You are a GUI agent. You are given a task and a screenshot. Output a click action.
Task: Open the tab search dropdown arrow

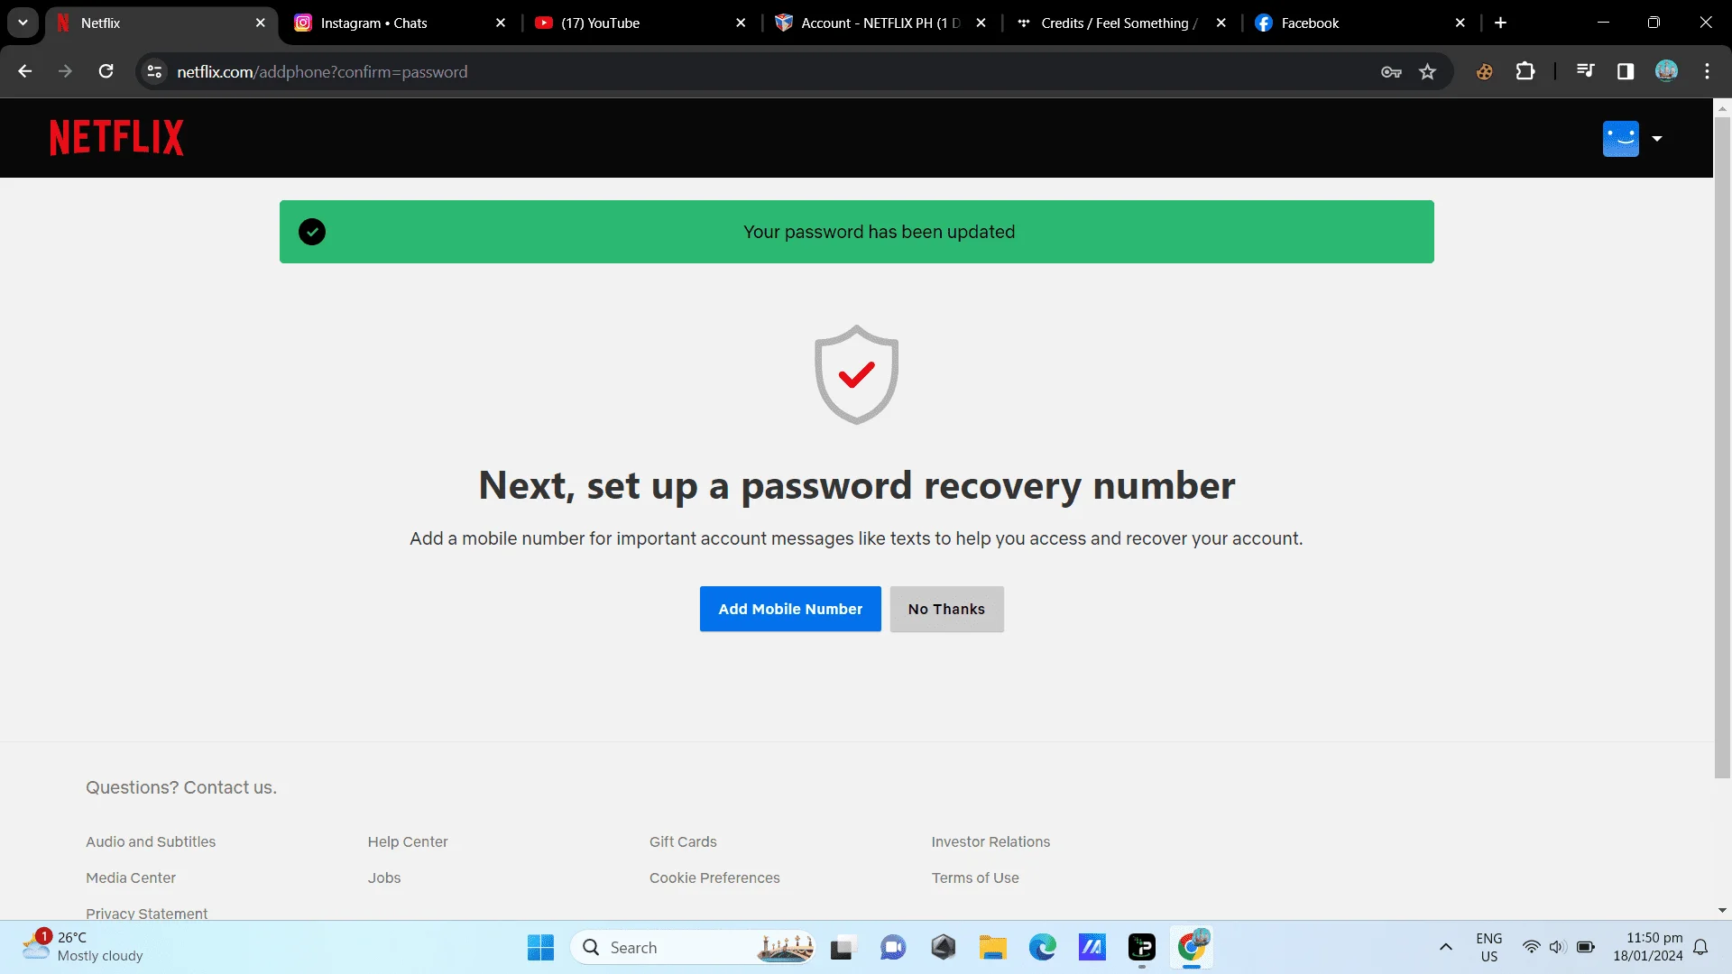(23, 23)
